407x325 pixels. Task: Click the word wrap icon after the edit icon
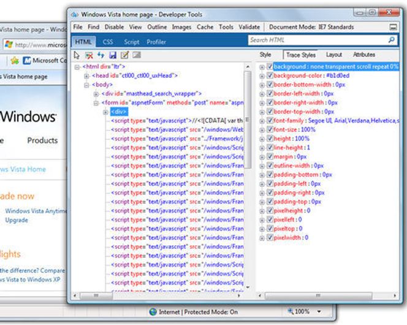pos(137,55)
